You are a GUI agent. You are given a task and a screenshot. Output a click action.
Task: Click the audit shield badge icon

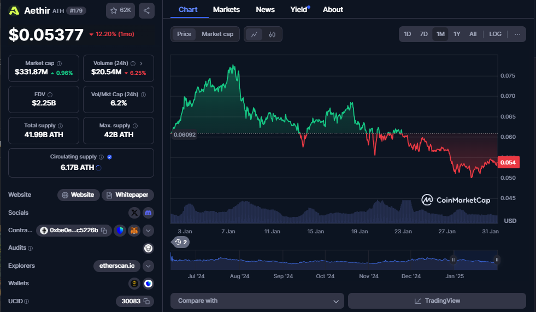coord(148,248)
